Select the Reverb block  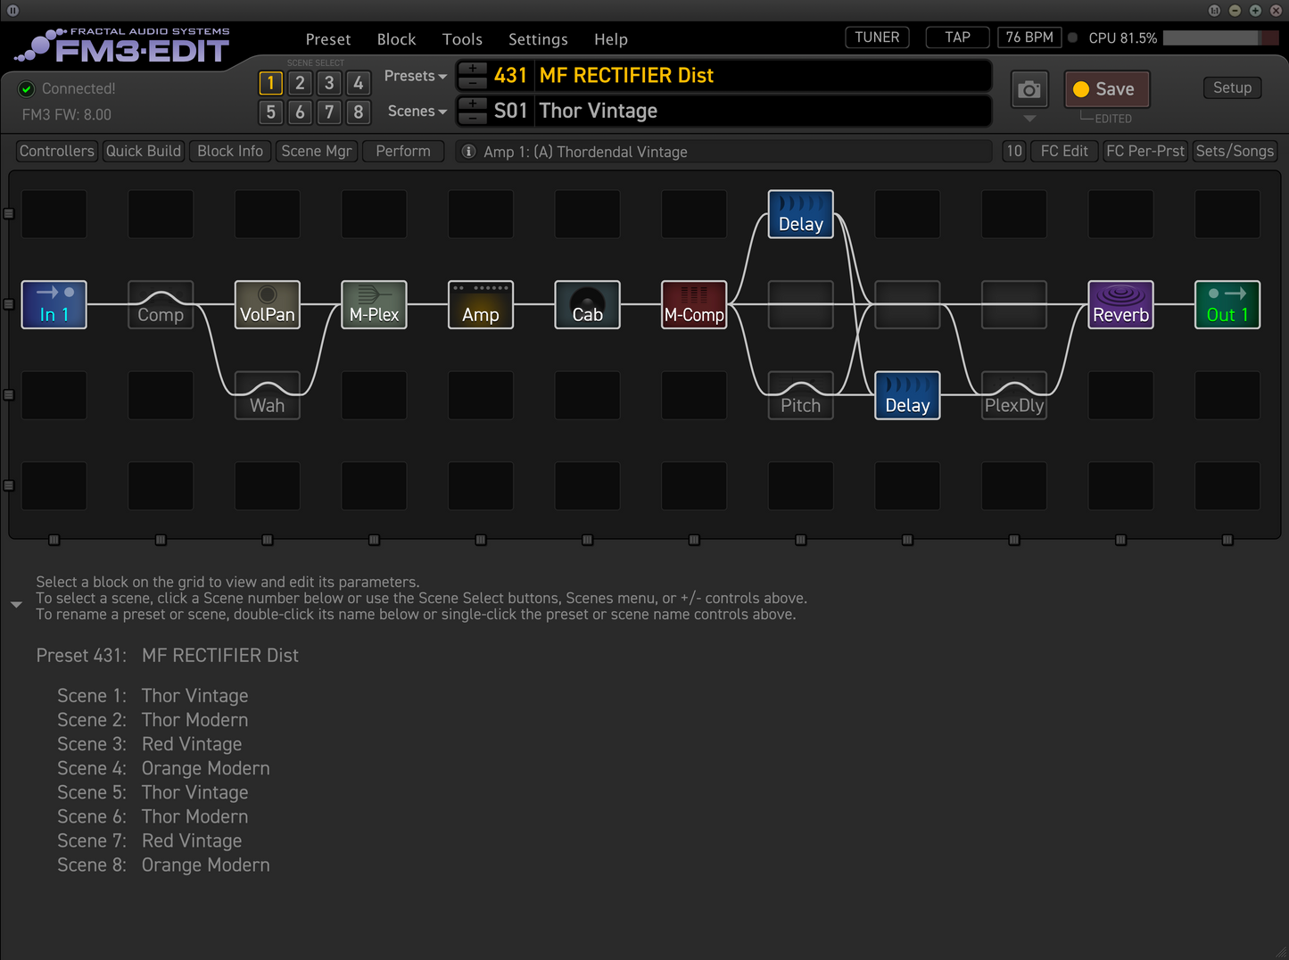click(x=1121, y=304)
